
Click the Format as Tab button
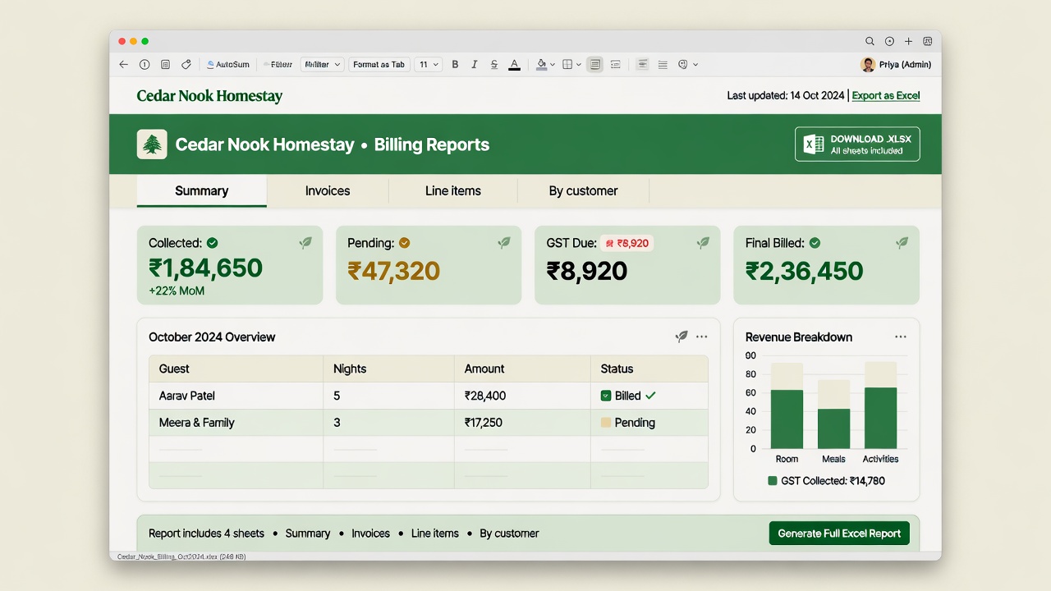pyautogui.click(x=379, y=64)
